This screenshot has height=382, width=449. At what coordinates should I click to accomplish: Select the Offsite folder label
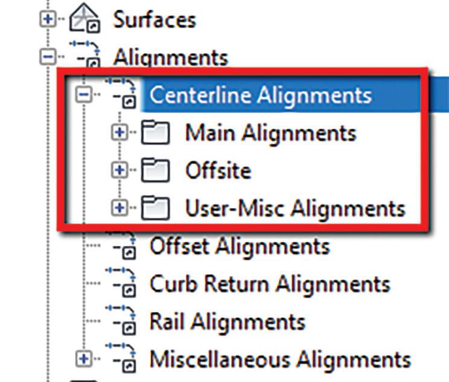tap(218, 170)
